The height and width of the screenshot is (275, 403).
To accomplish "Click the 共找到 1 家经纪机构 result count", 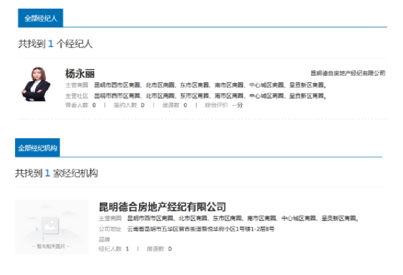I will (57, 173).
